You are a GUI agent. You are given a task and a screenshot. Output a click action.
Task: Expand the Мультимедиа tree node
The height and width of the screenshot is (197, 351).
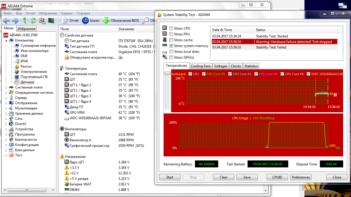click(x=7, y=108)
